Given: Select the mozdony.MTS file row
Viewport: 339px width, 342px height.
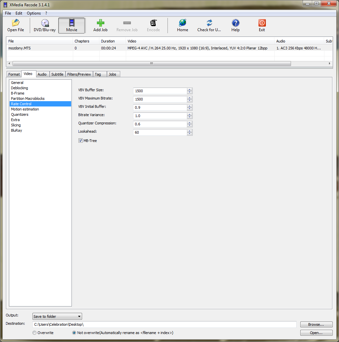Looking at the screenshot, I should click(169, 48).
